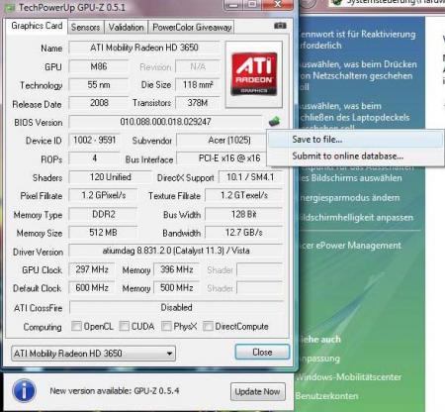445x412 pixels.
Task: Open Benutzerkonten link in Control Panel
Action: (x=326, y=396)
